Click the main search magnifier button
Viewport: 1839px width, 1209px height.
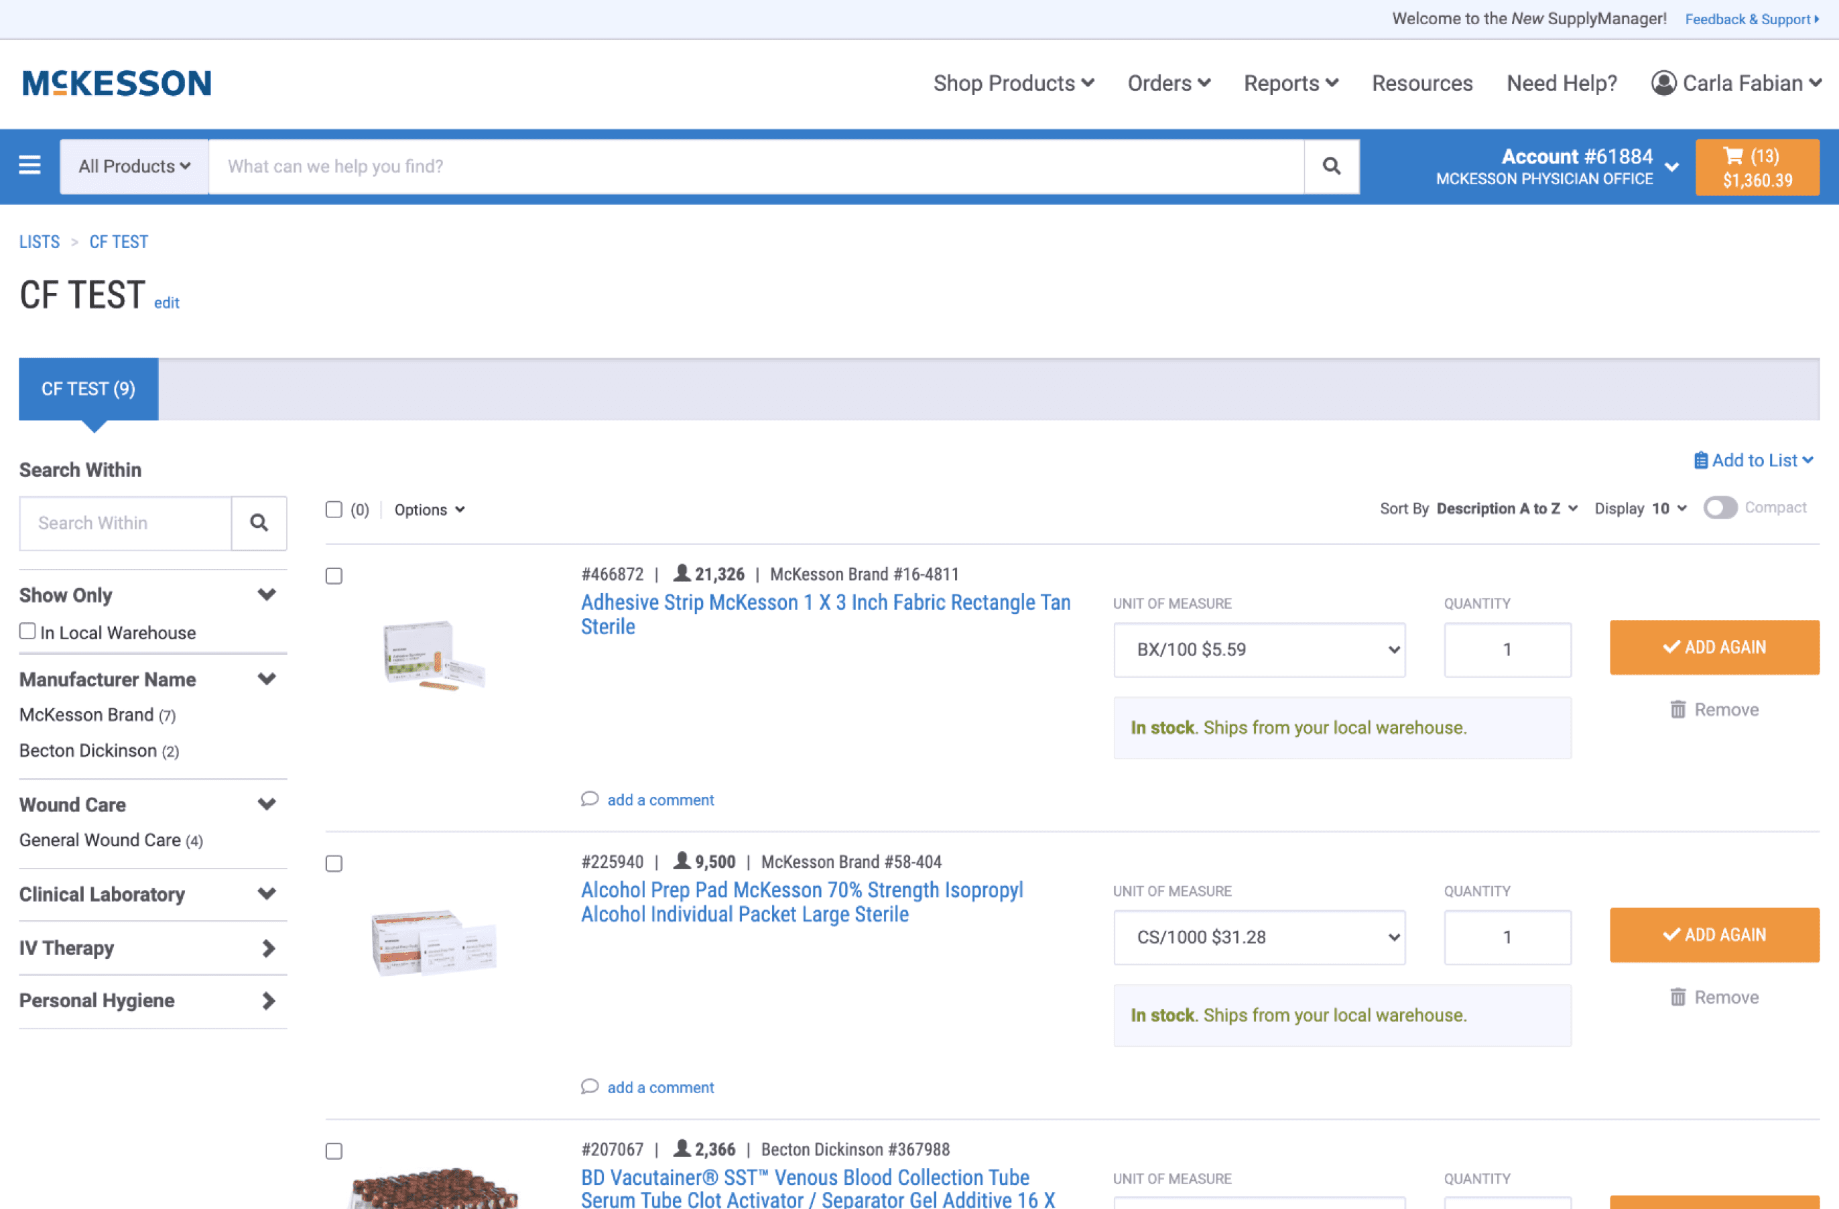[x=1330, y=166]
